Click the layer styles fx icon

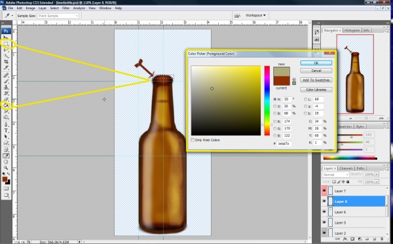[345, 239]
